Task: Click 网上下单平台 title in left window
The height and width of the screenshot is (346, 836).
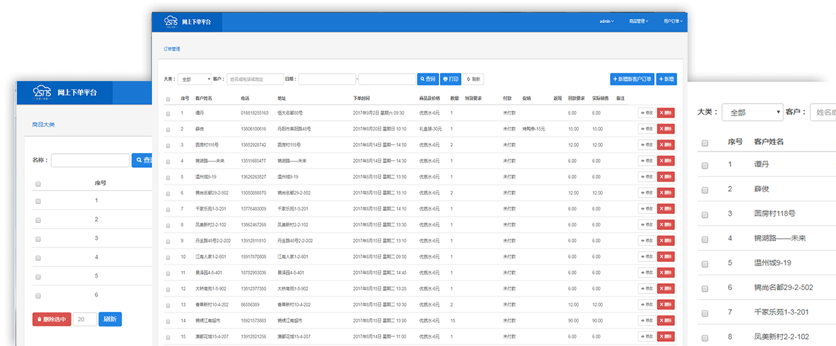Action: click(77, 92)
